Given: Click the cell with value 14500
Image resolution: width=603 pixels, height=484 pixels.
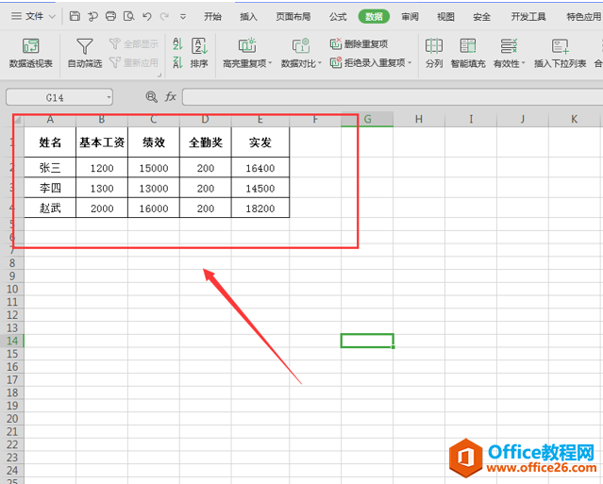Looking at the screenshot, I should [x=260, y=188].
